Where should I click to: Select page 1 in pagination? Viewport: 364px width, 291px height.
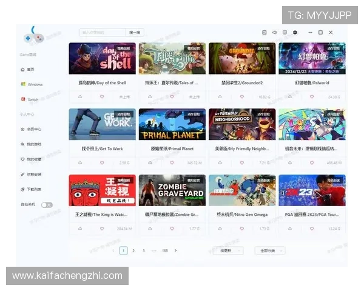tap(124, 250)
